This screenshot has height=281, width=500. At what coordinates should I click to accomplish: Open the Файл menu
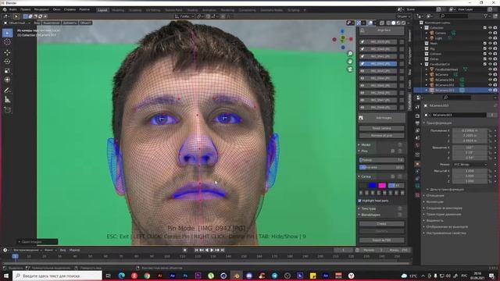[13, 9]
